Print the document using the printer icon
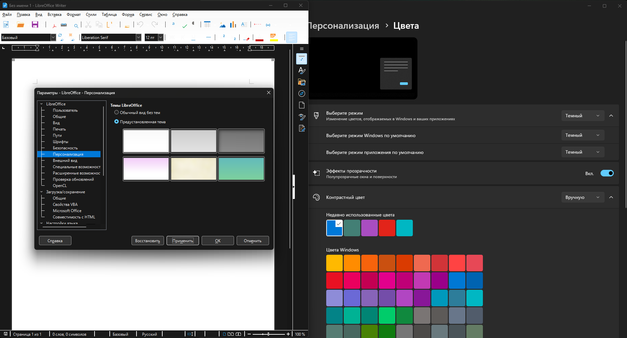Image resolution: width=627 pixels, height=338 pixels. click(x=64, y=25)
